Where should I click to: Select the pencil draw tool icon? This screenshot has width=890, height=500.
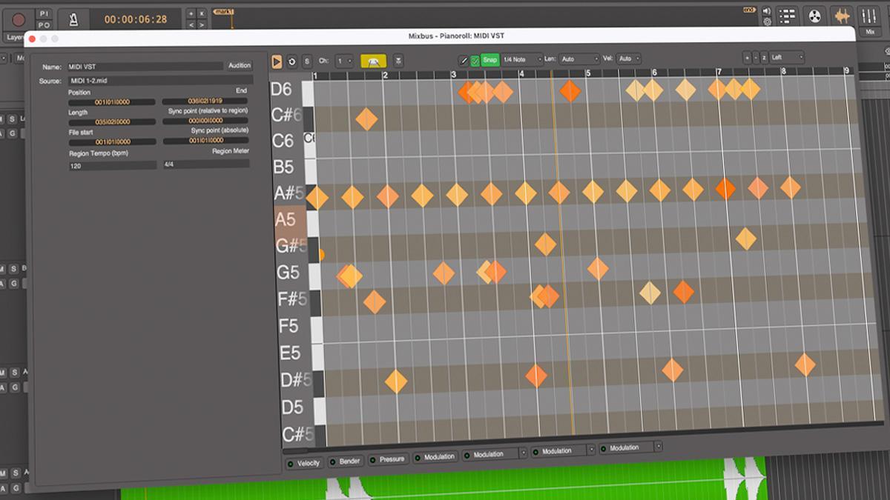coord(464,60)
